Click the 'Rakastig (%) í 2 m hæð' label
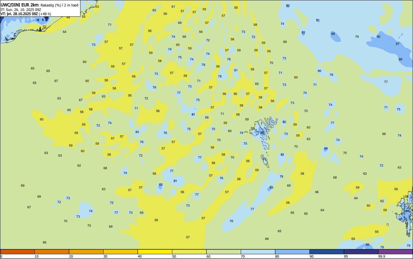 [59, 5]
